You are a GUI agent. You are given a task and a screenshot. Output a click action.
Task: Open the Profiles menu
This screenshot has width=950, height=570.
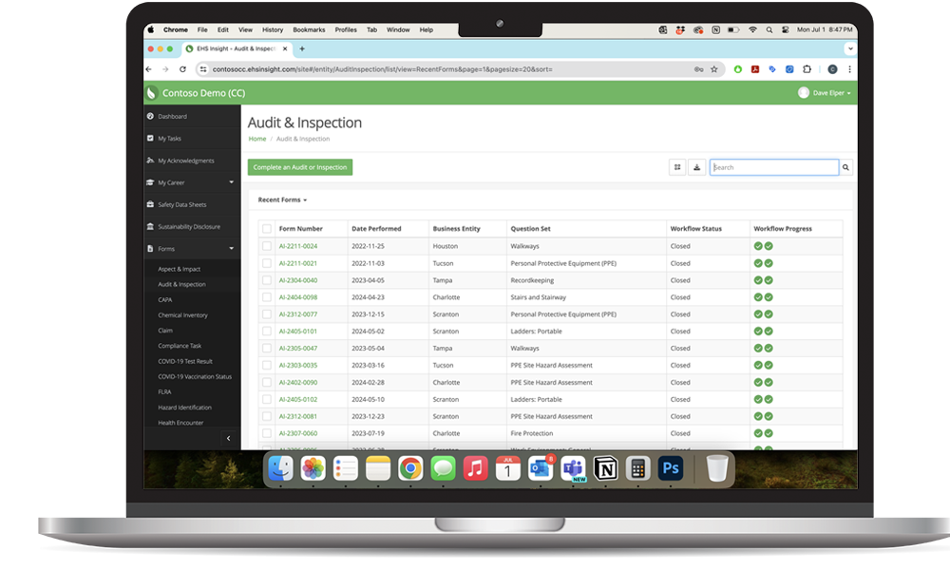pos(346,29)
